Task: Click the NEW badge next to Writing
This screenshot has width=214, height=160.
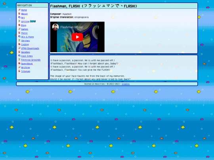Action: click(33, 21)
